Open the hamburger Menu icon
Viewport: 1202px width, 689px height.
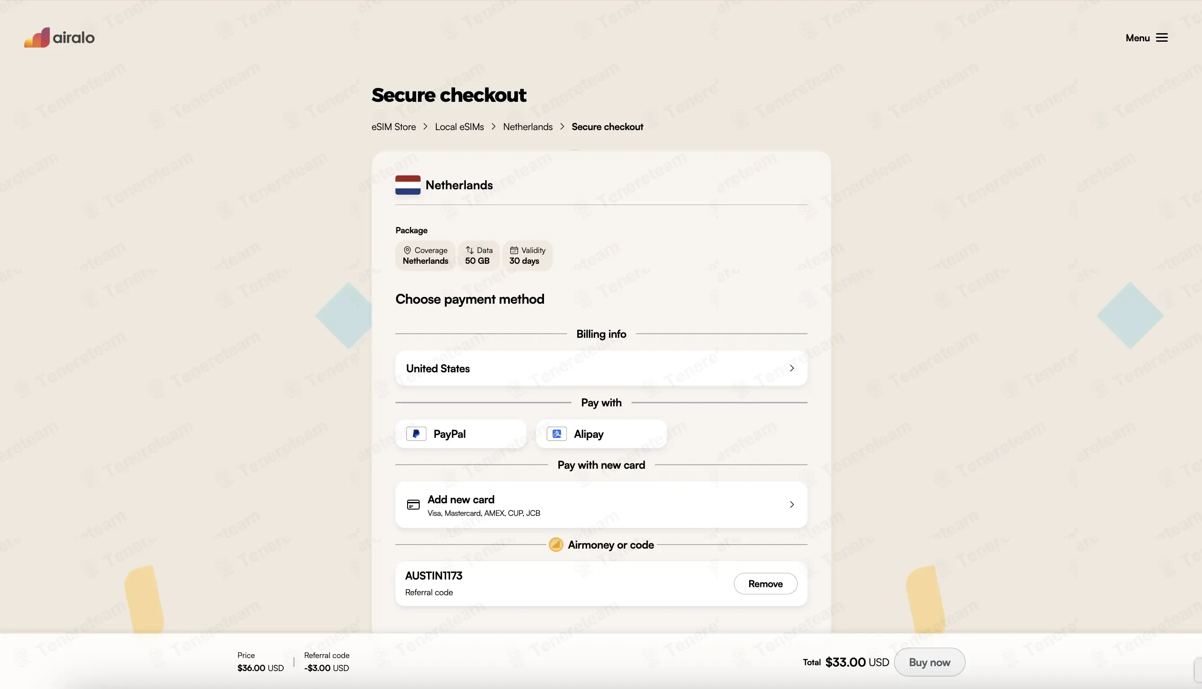[1162, 38]
